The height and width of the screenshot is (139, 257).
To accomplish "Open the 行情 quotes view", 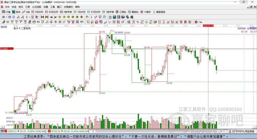I will (6, 12).
